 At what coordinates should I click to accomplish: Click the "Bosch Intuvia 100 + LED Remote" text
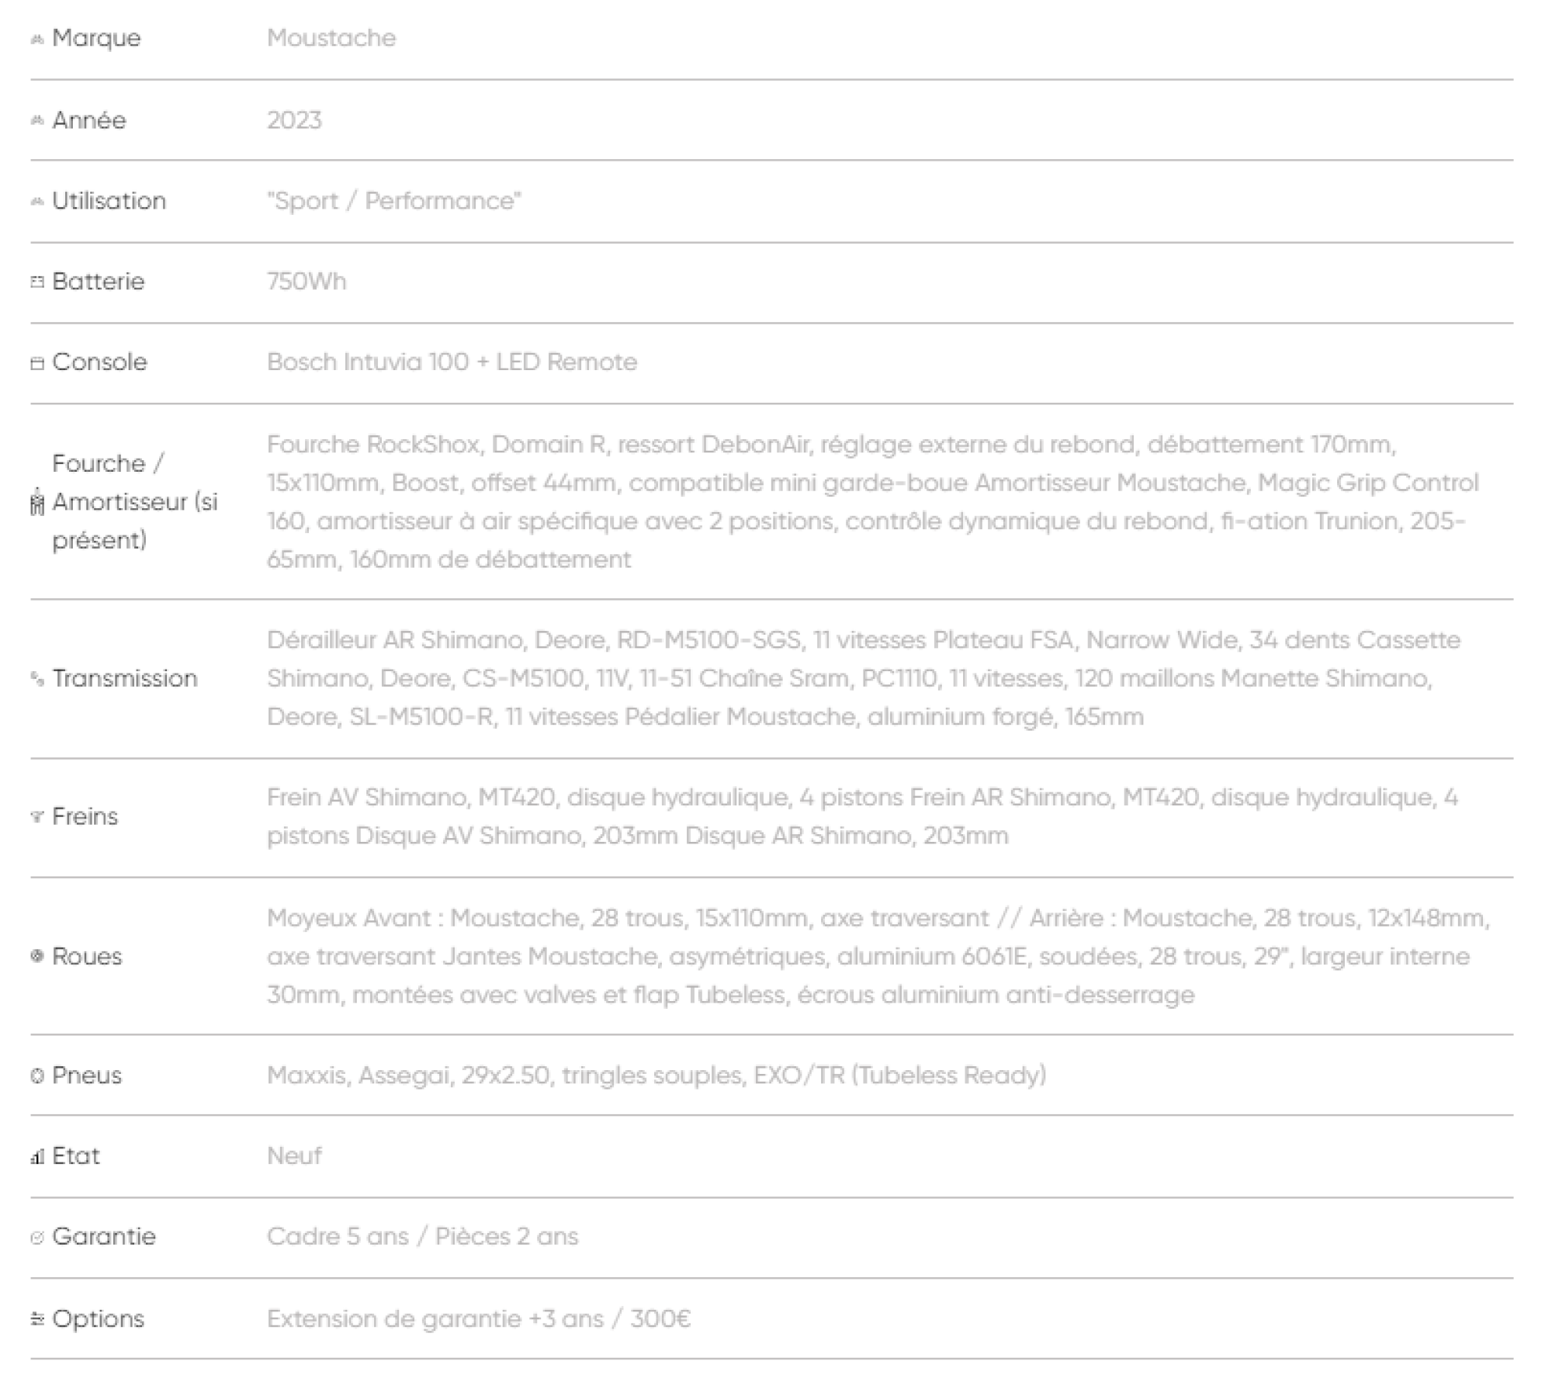pyautogui.click(x=452, y=362)
